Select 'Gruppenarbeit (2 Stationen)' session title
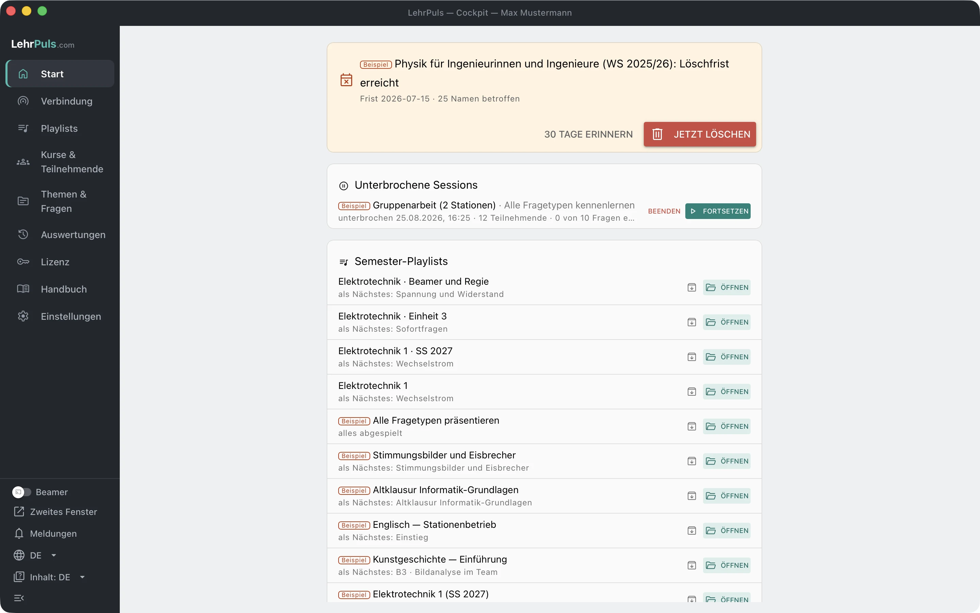This screenshot has width=980, height=613. pos(434,205)
